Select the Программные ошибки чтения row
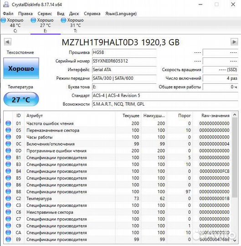The image size is (241, 246). 117,151
